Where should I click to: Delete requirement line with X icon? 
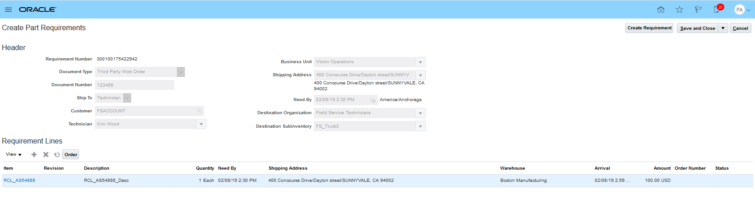click(46, 154)
